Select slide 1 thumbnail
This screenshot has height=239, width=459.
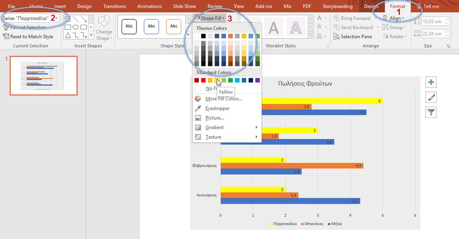44,76
